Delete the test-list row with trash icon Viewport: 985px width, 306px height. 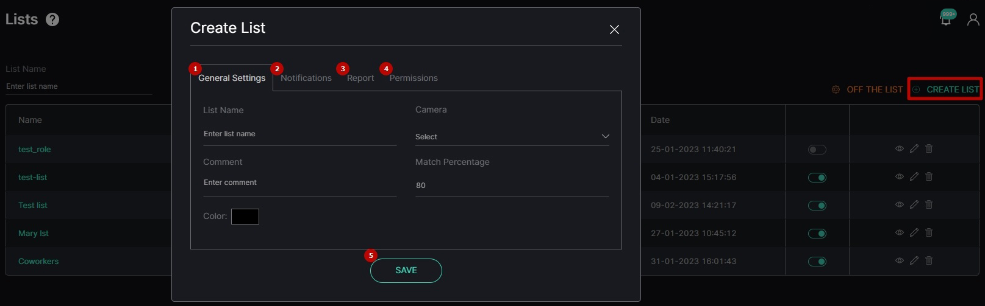coord(929,176)
